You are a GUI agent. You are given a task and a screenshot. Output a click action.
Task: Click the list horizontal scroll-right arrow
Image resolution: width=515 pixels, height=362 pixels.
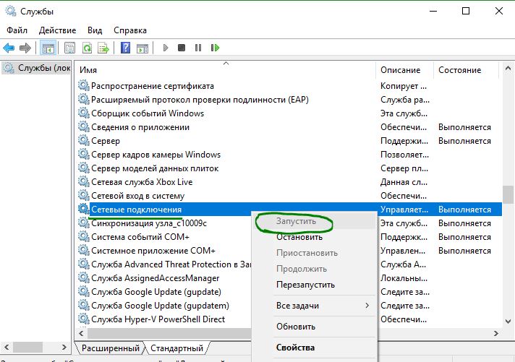click(x=496, y=333)
